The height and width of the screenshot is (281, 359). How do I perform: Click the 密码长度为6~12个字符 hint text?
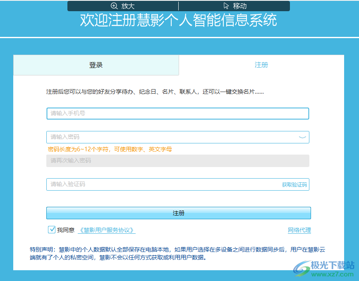pos(110,149)
